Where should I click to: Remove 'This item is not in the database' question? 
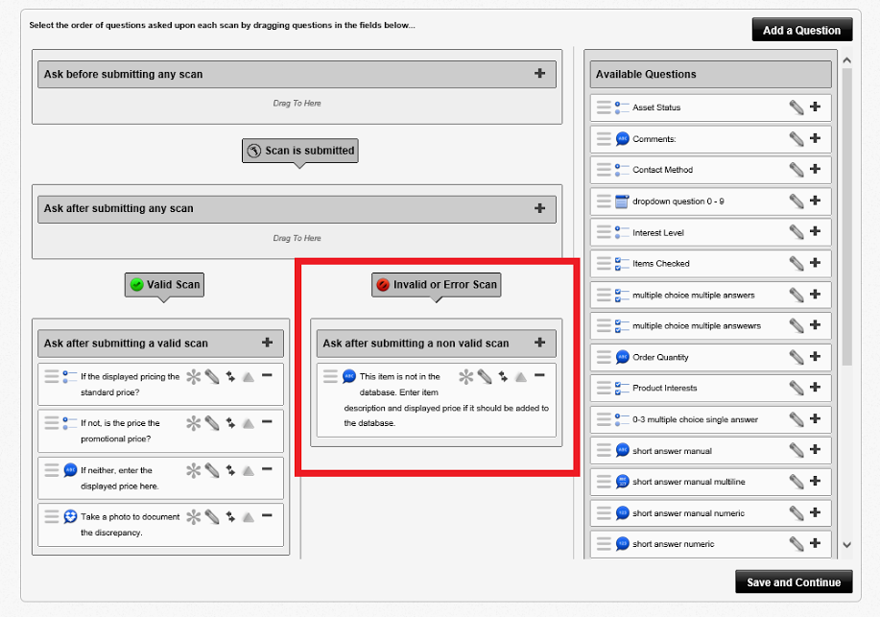pyautogui.click(x=539, y=375)
